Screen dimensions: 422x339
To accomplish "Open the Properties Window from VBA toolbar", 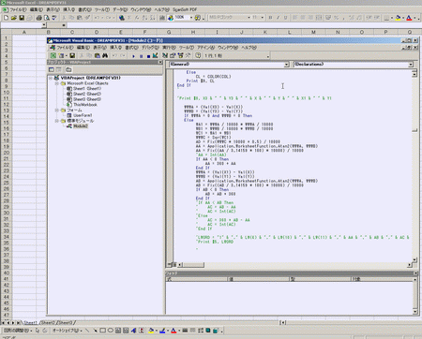I will click(173, 55).
